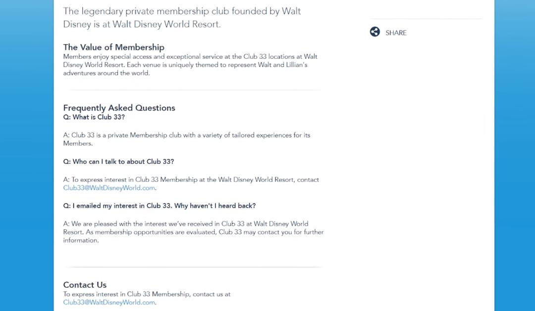
Task: Click the answer describing Club 33 as a private club
Action: [187, 139]
